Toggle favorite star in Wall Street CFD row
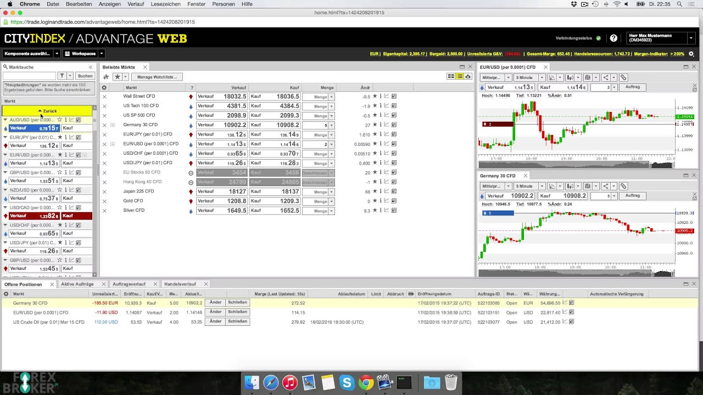703x395 pixels. pyautogui.click(x=375, y=97)
